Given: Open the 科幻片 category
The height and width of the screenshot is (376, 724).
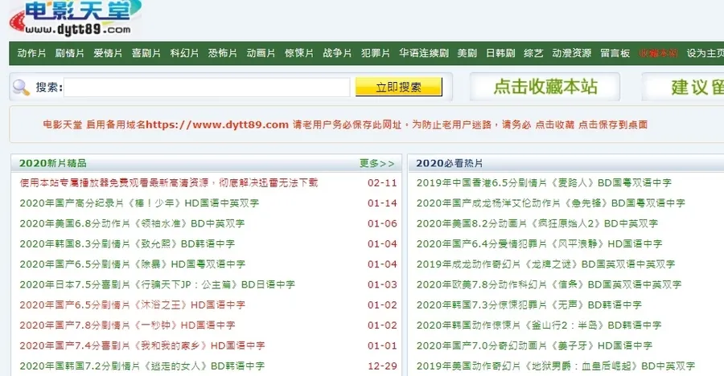Looking at the screenshot, I should tap(184, 53).
